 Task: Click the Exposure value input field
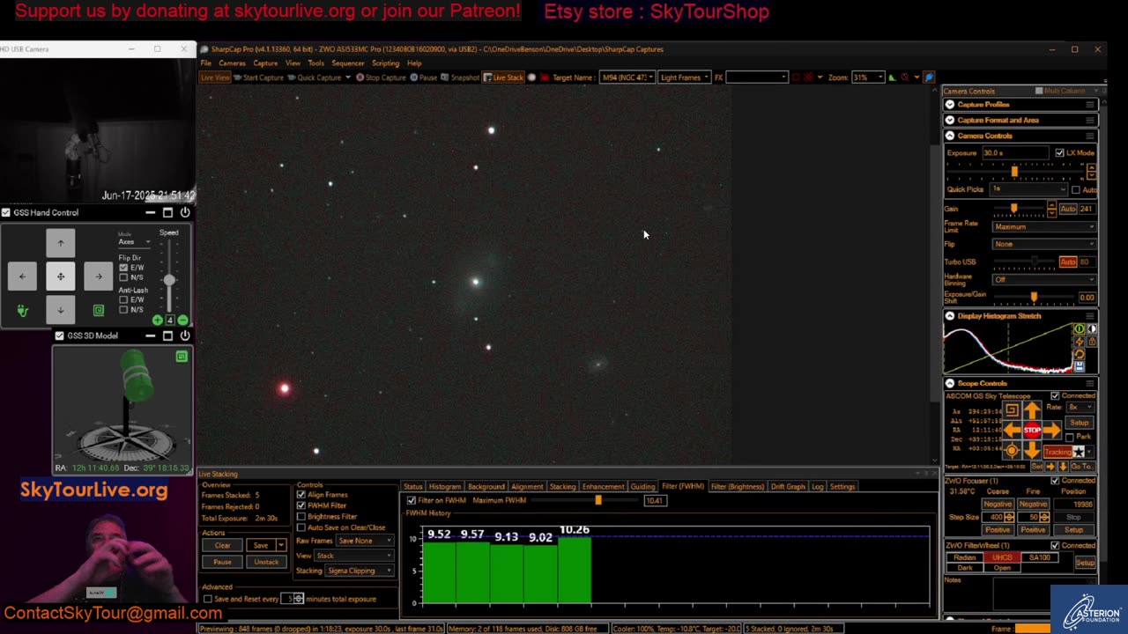click(1016, 153)
